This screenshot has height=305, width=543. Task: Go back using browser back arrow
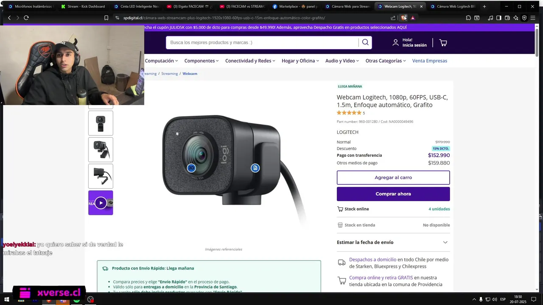pyautogui.click(x=9, y=18)
